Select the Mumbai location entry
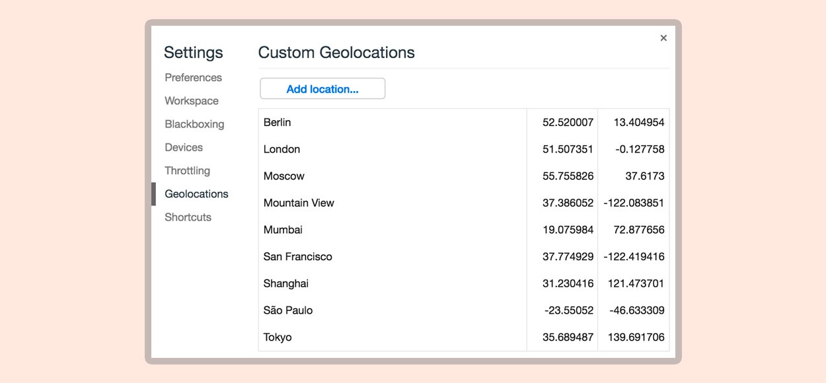The height and width of the screenshot is (383, 826). [x=464, y=230]
